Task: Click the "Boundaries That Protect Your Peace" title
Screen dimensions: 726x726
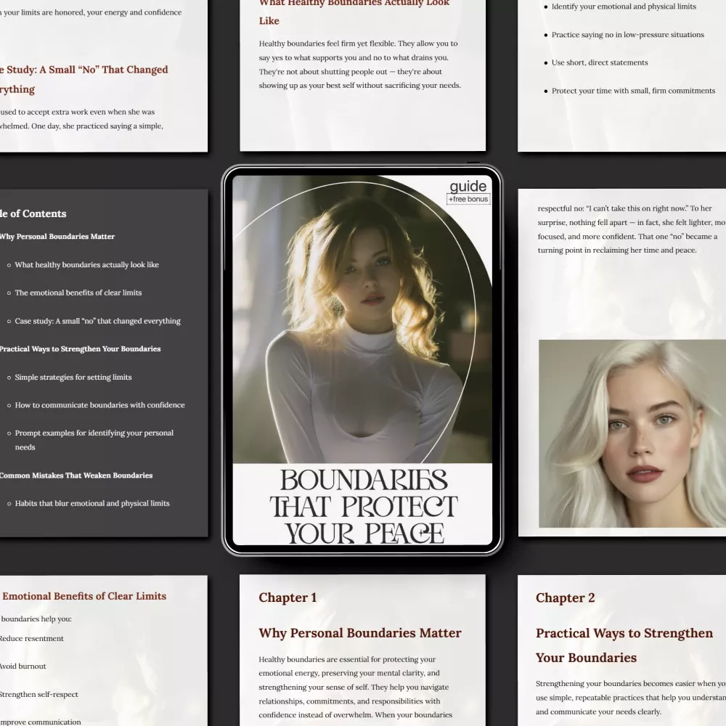Action: 363,507
